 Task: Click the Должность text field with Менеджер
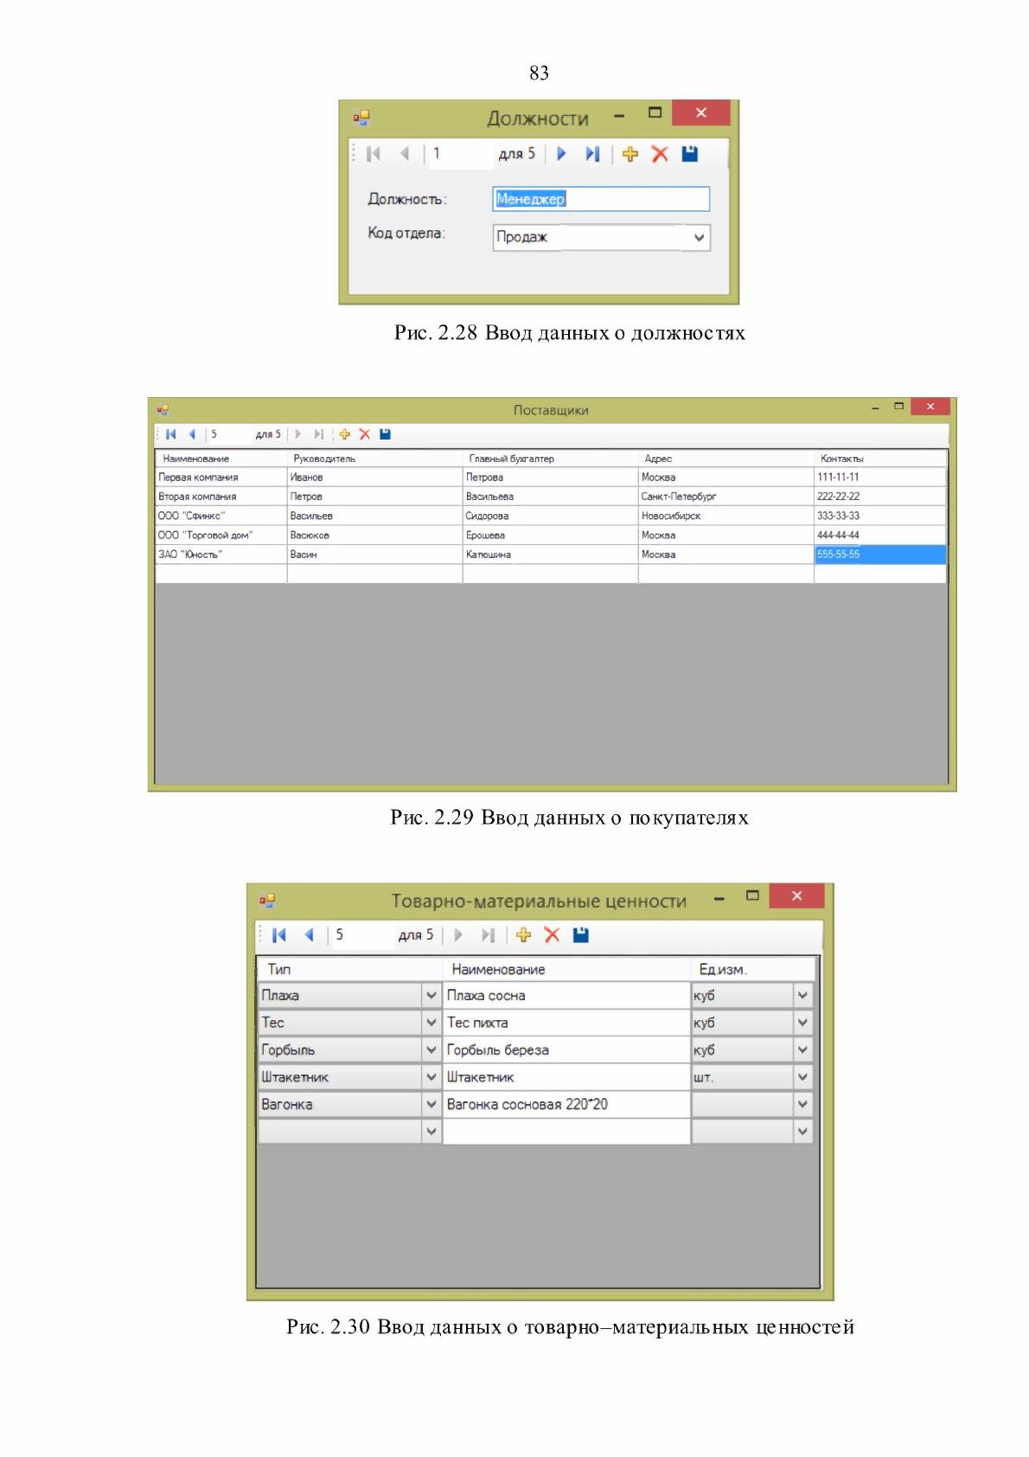tap(601, 199)
